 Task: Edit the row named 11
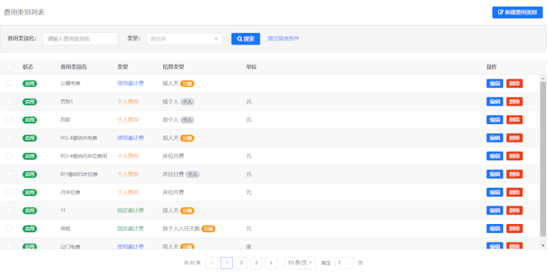495,210
